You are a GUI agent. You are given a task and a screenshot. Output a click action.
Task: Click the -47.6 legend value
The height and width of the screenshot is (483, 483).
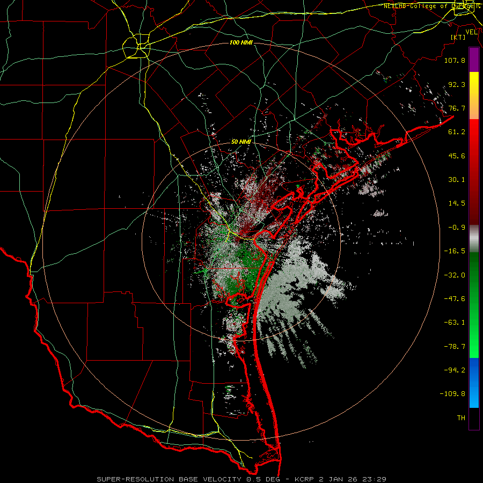(455, 299)
